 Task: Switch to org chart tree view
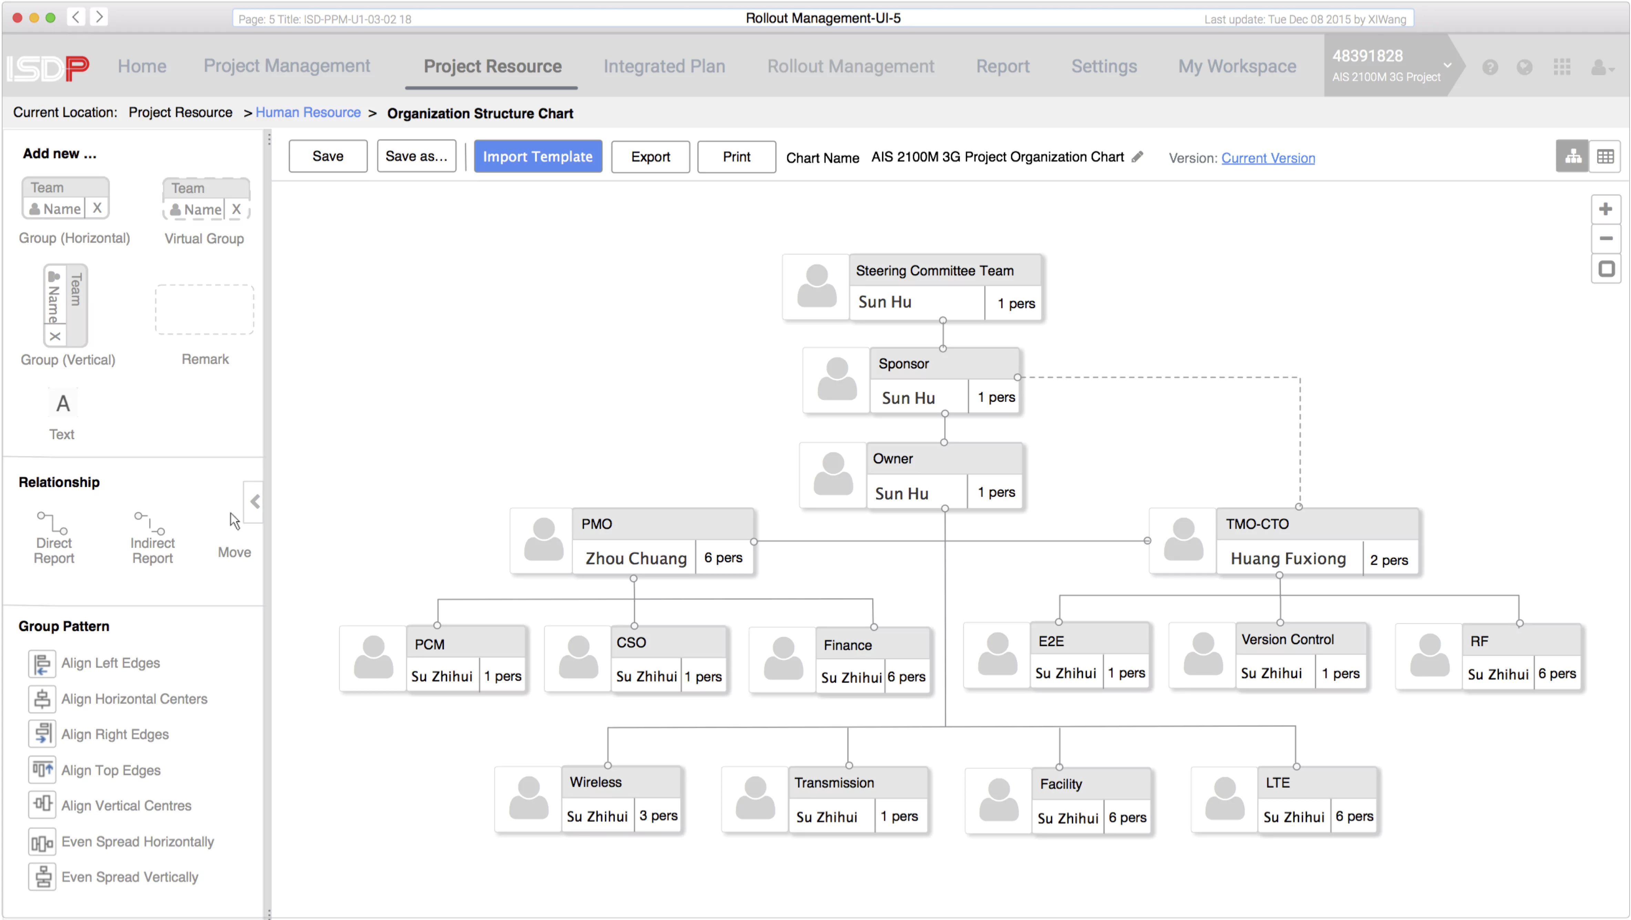(x=1572, y=156)
